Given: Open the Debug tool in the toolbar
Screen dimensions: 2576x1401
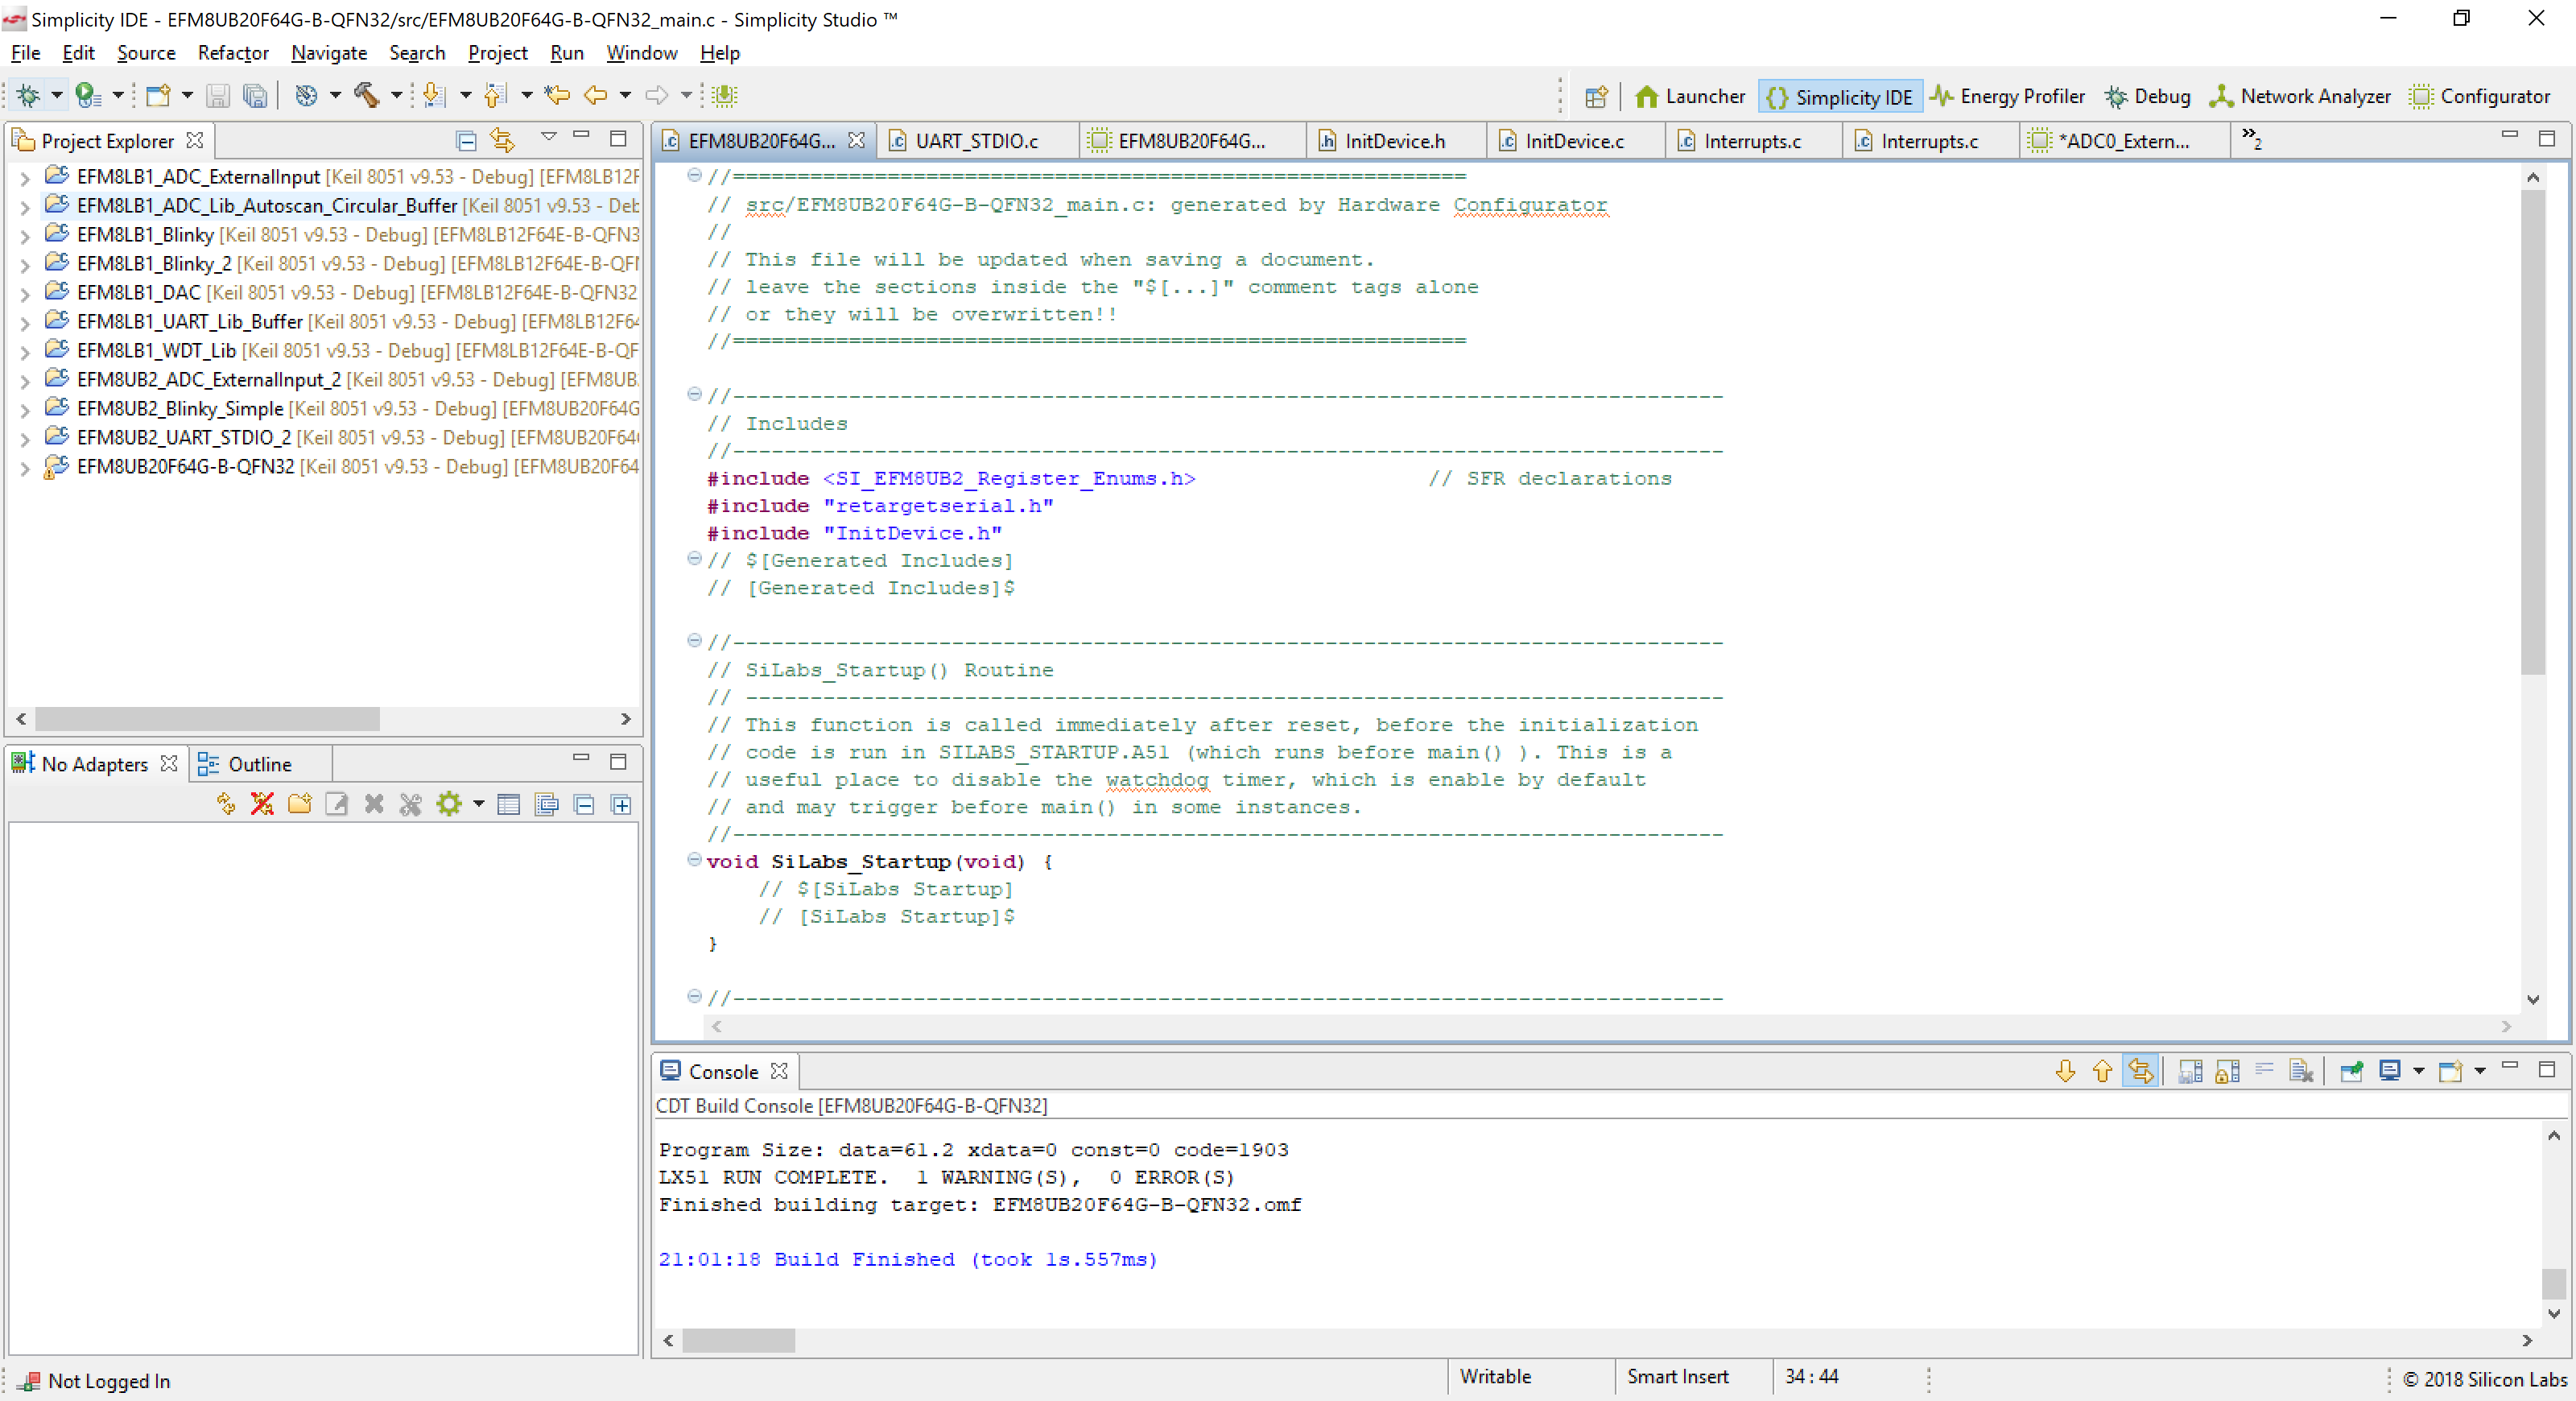Looking at the screenshot, I should (x=2147, y=96).
